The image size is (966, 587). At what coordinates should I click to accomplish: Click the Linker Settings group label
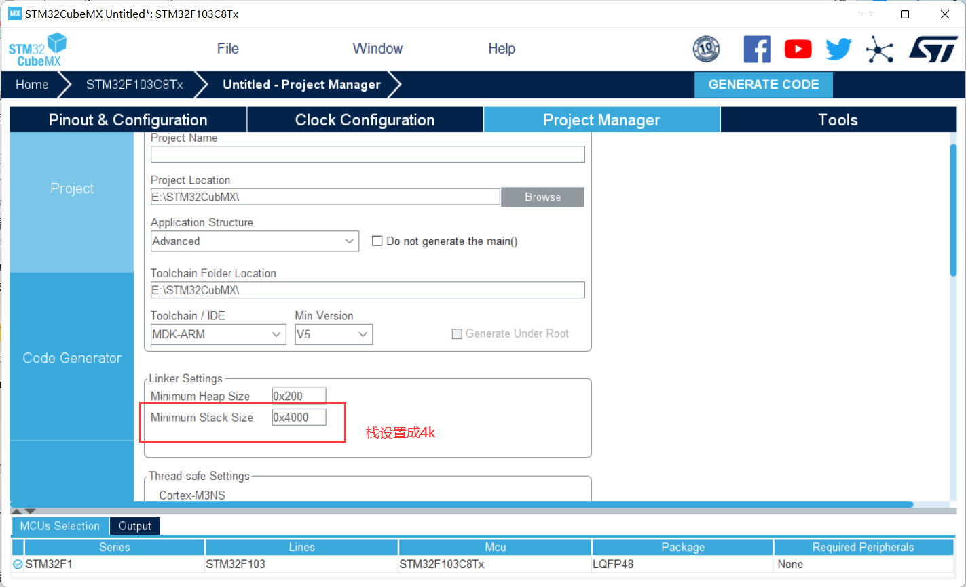[x=185, y=378]
